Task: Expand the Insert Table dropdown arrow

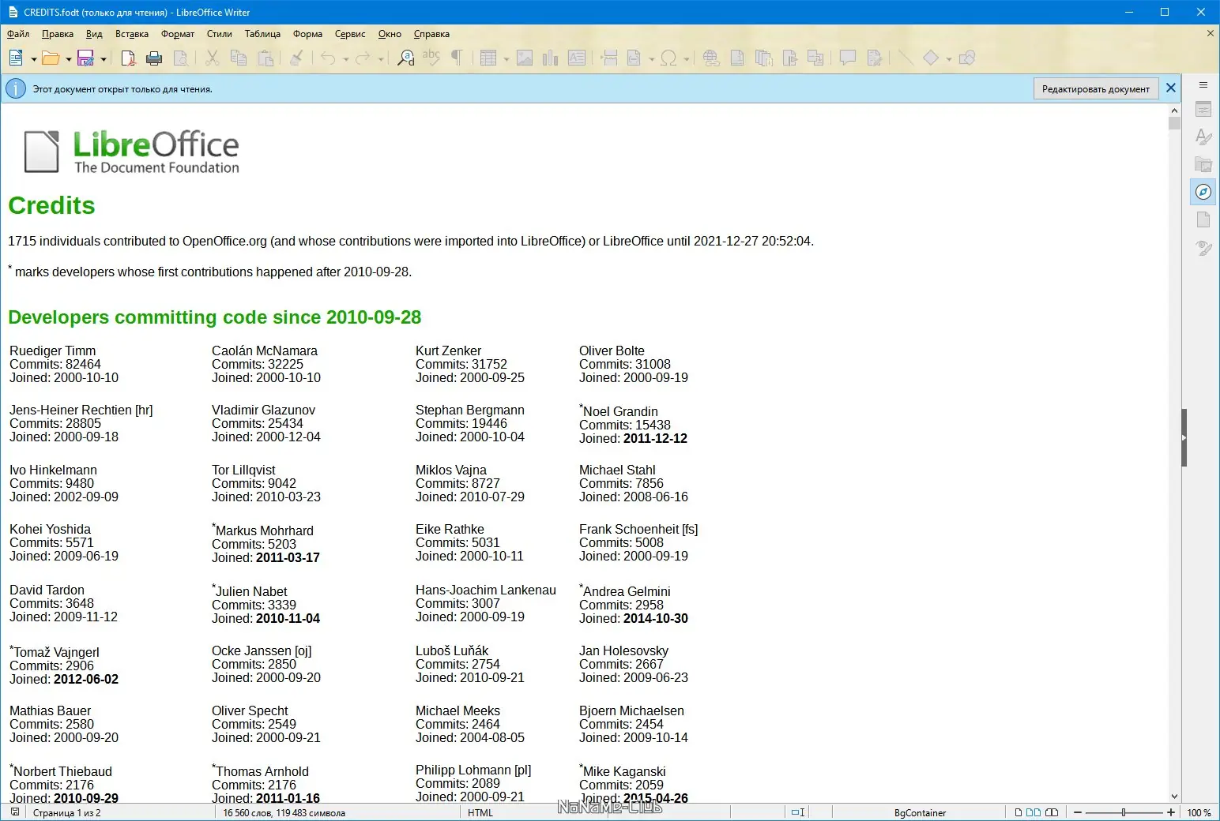Action: (x=506, y=59)
